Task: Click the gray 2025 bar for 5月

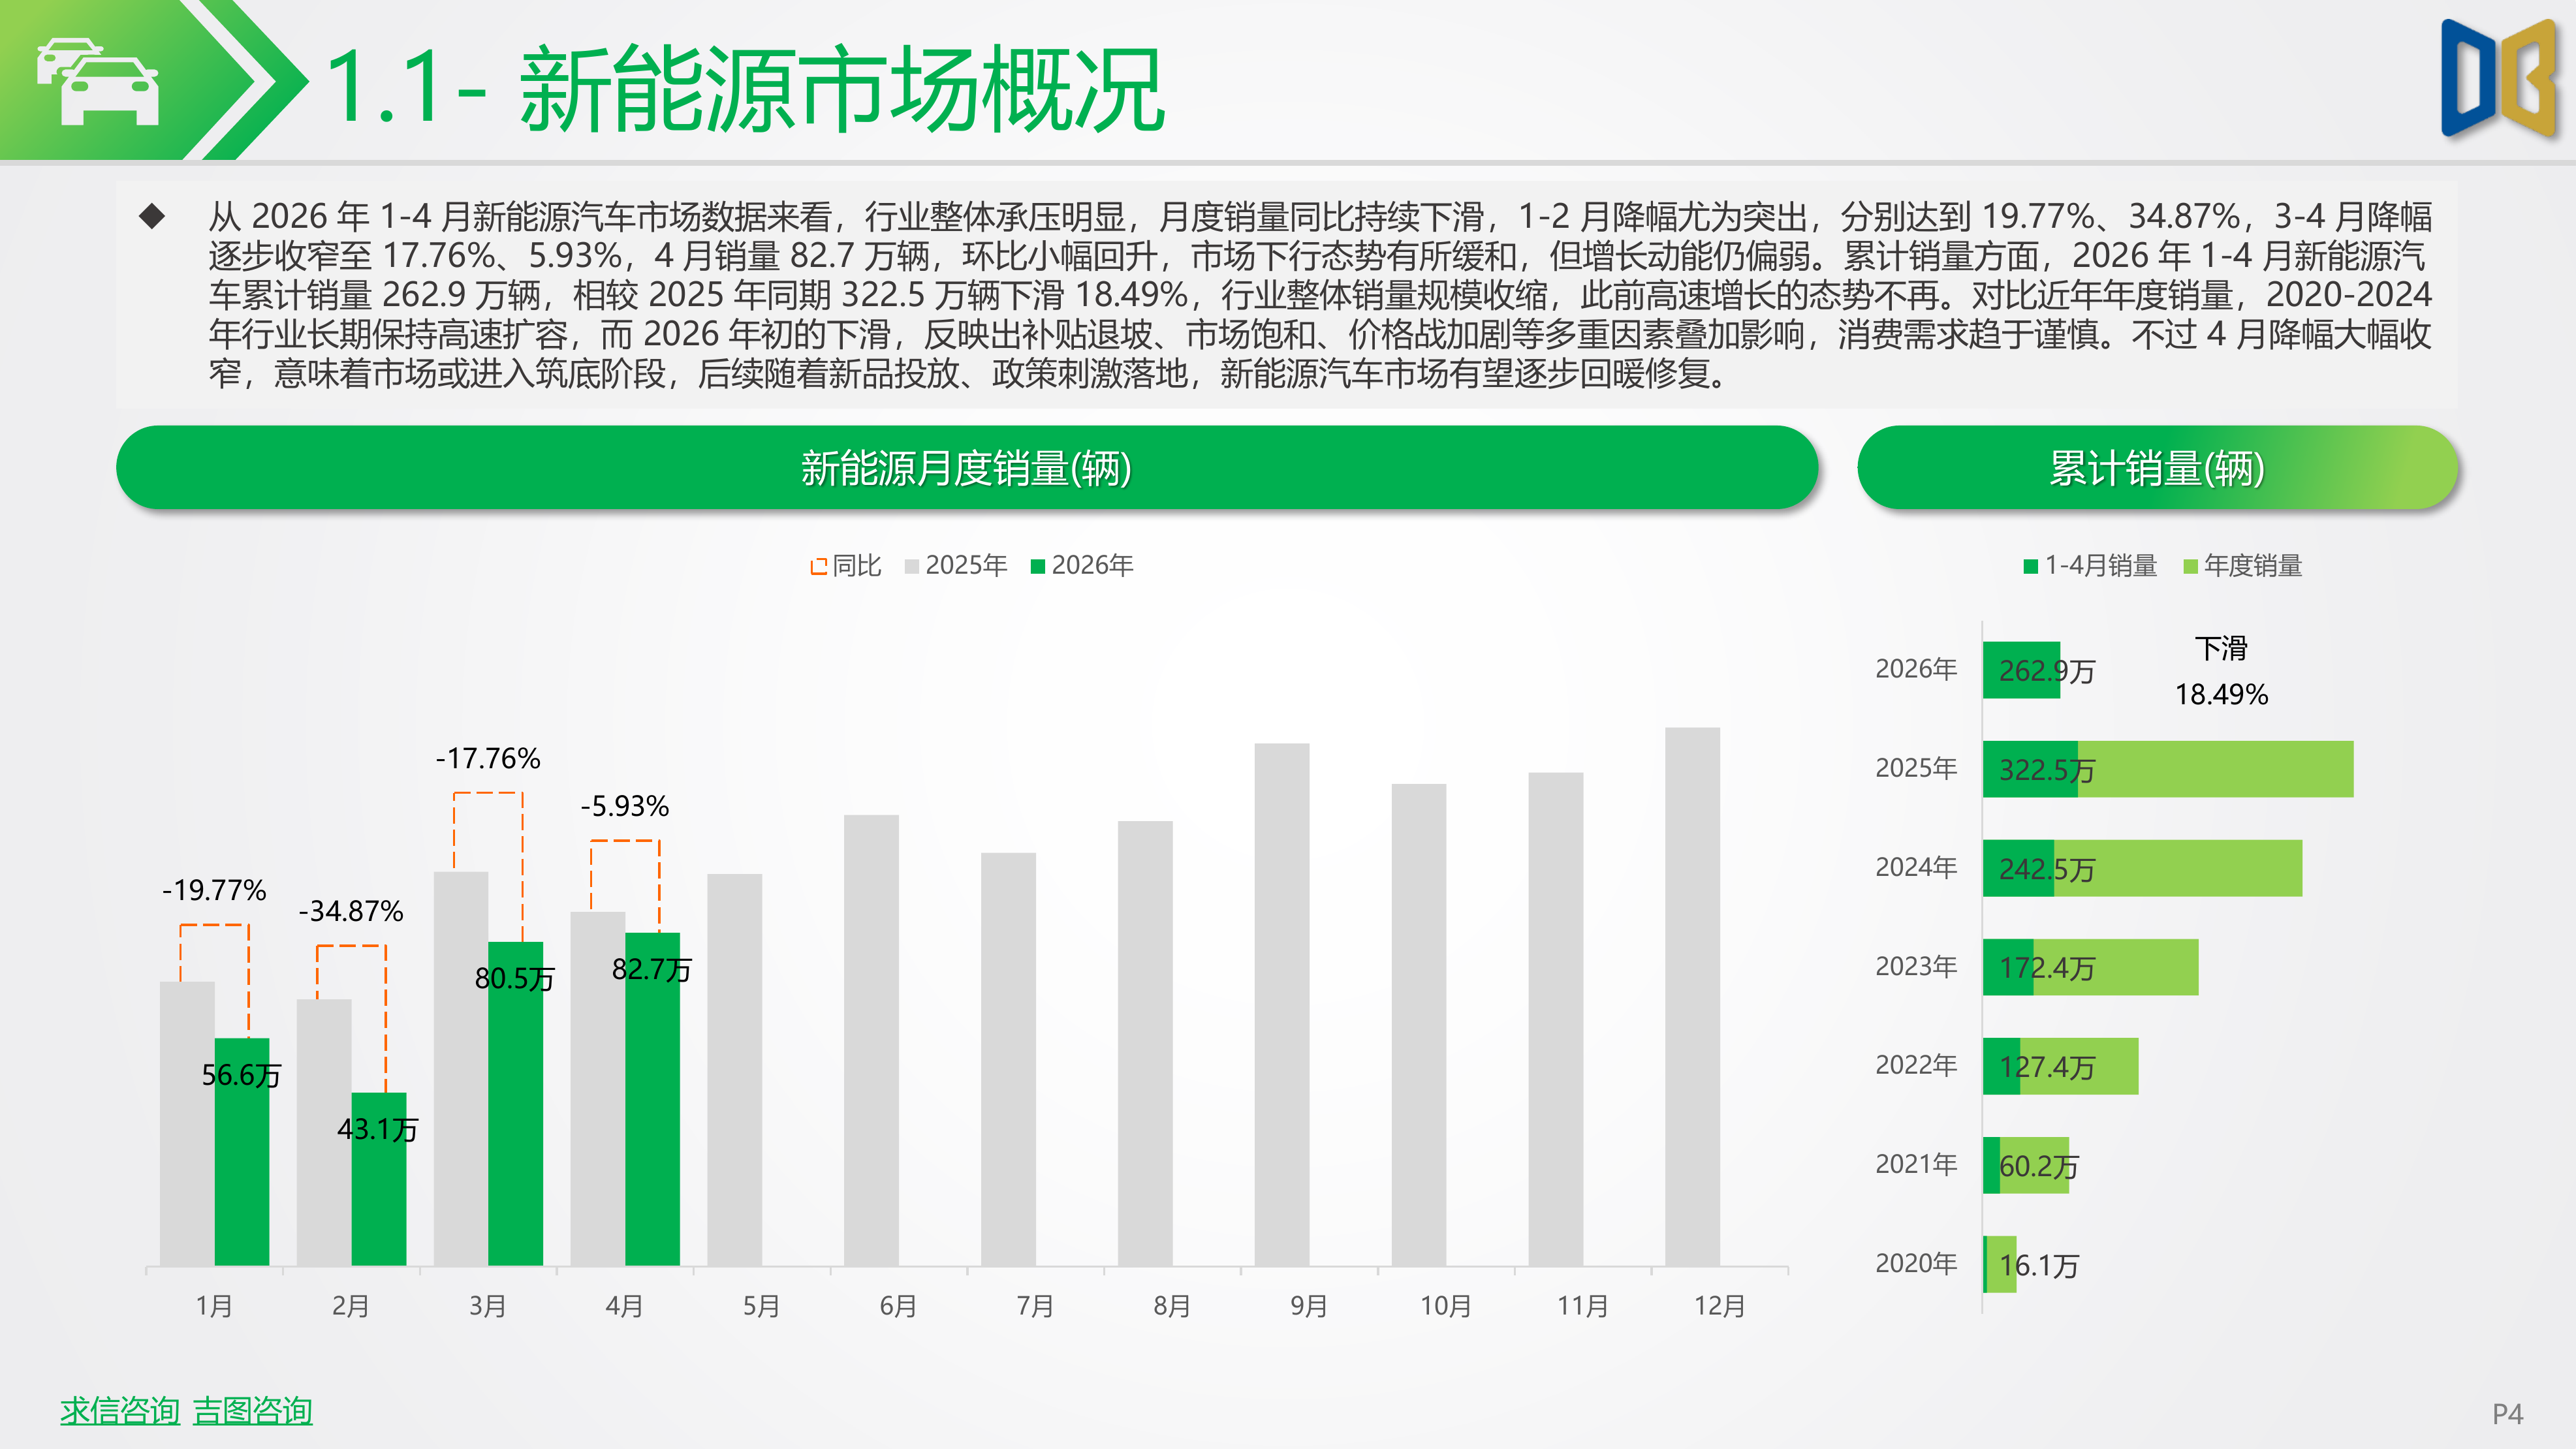Action: point(735,1070)
